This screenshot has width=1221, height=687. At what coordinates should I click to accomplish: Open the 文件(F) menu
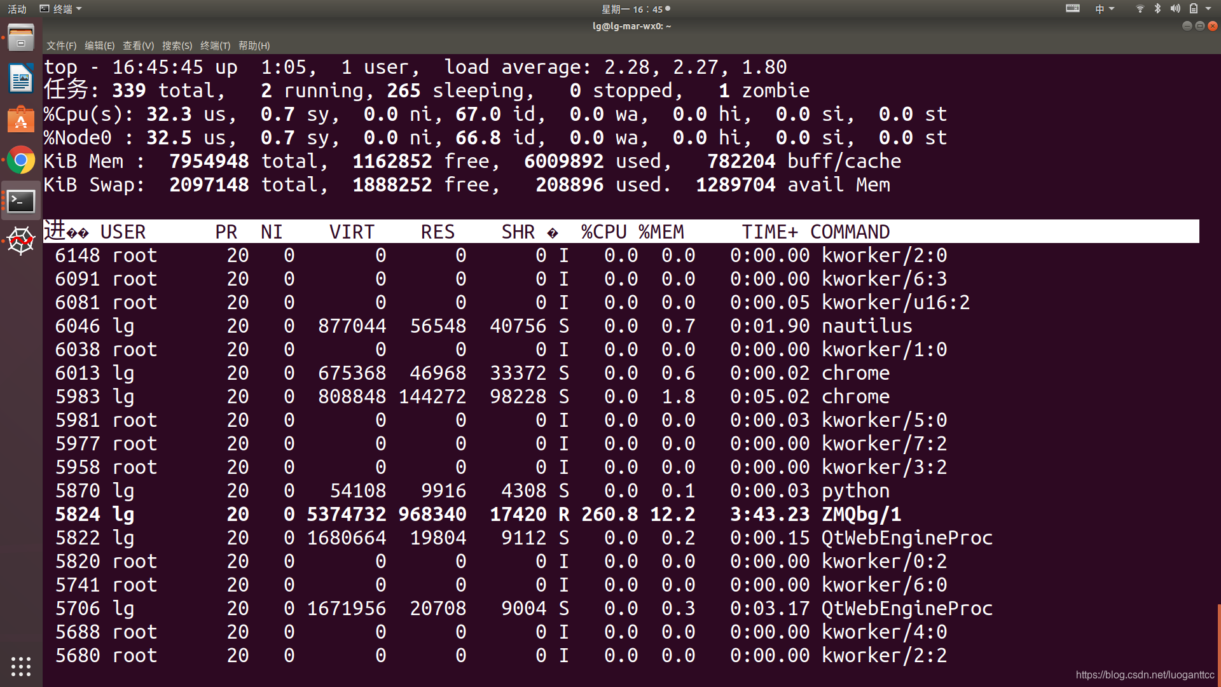click(x=61, y=46)
